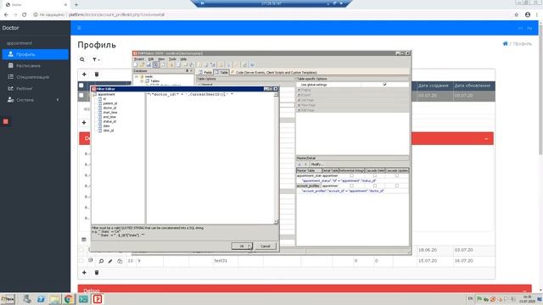Click the top delete trash icon in the grid toolbar
Screen dimensions: 543x305
coord(97,75)
